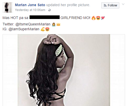Click the @ItsmeQueenMarlan Twitter handle text
Viewport: 126px width, 106px height.
(x=33, y=24)
